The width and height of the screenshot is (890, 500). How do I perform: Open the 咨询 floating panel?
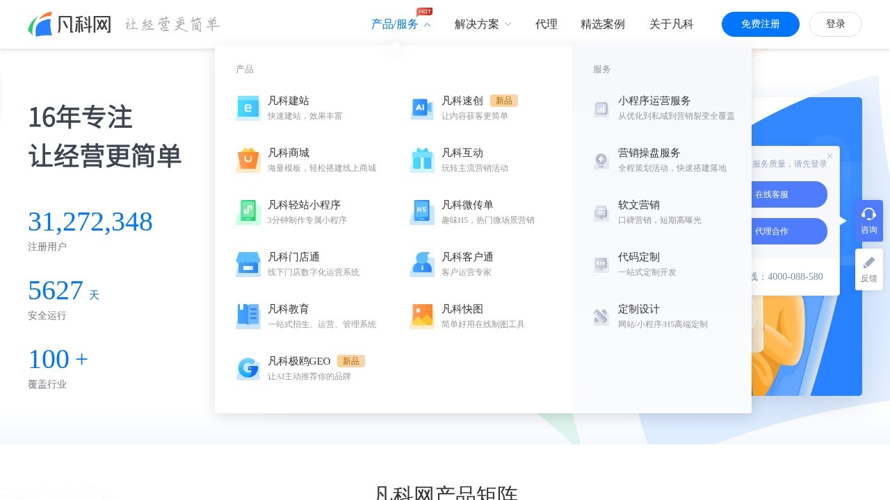(868, 221)
